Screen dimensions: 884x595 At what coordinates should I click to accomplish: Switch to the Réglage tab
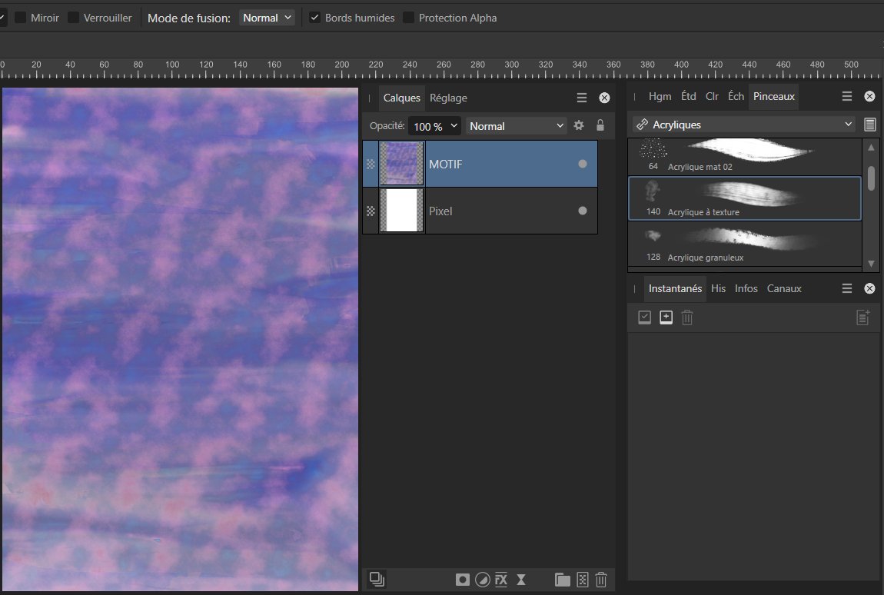pos(448,98)
